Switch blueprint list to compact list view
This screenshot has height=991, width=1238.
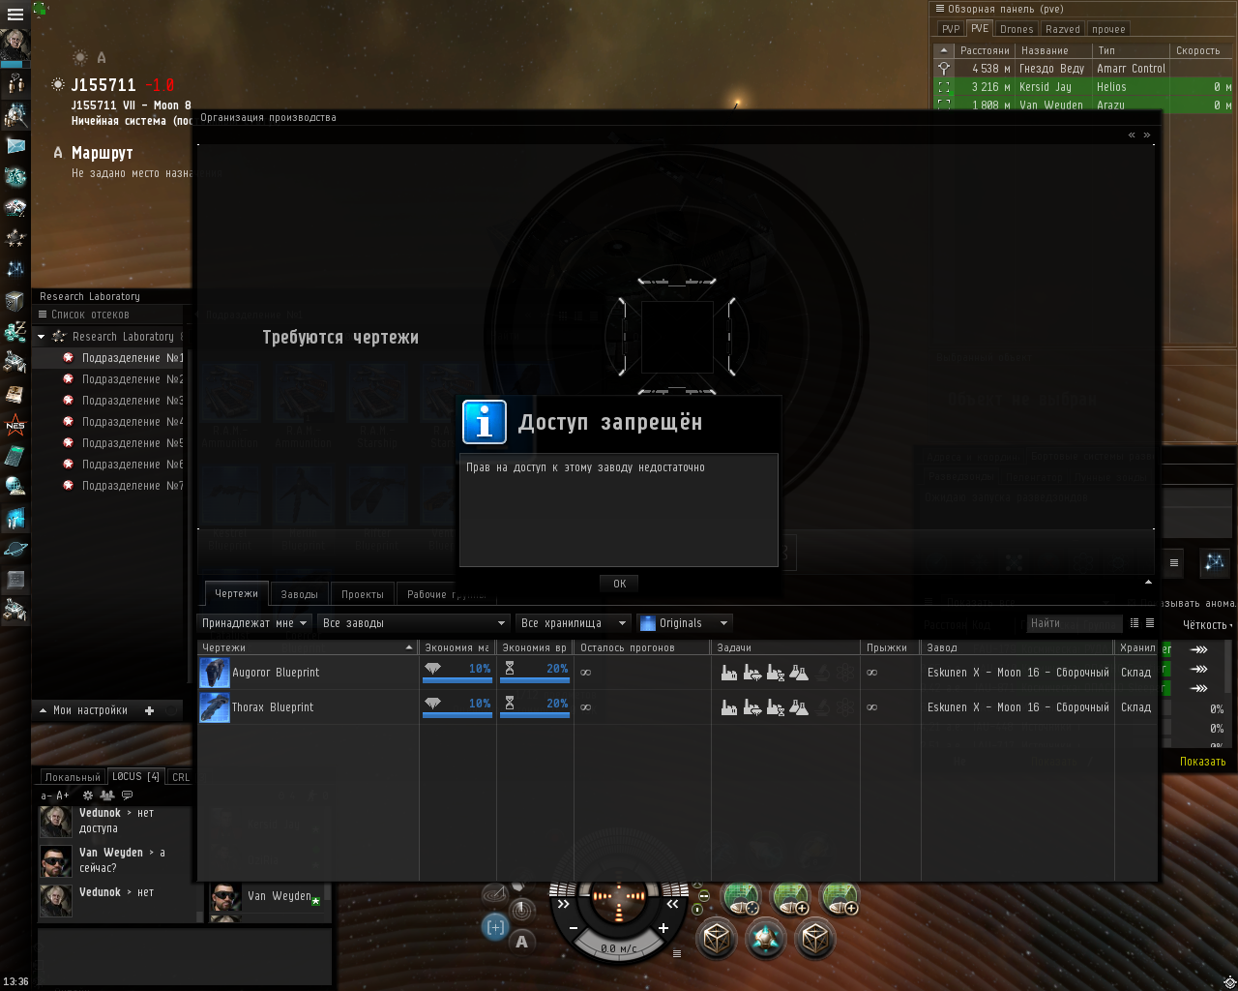1150,623
